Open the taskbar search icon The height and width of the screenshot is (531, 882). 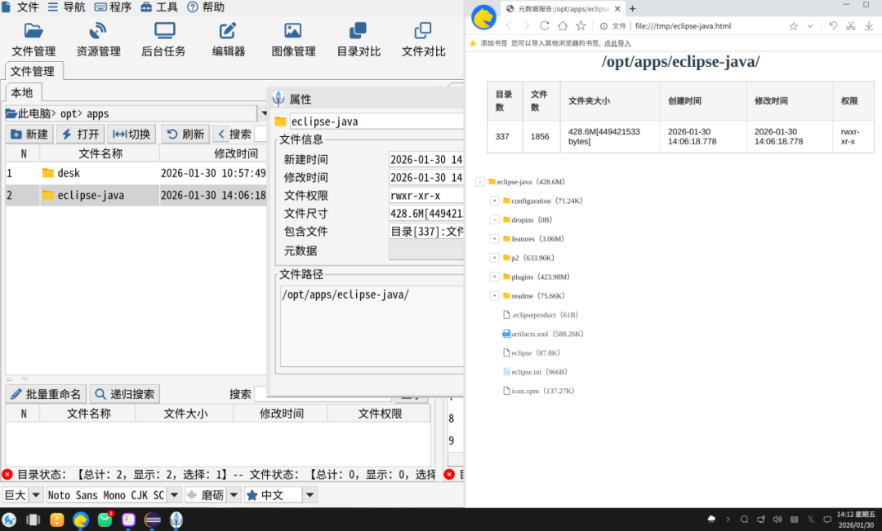click(744, 520)
